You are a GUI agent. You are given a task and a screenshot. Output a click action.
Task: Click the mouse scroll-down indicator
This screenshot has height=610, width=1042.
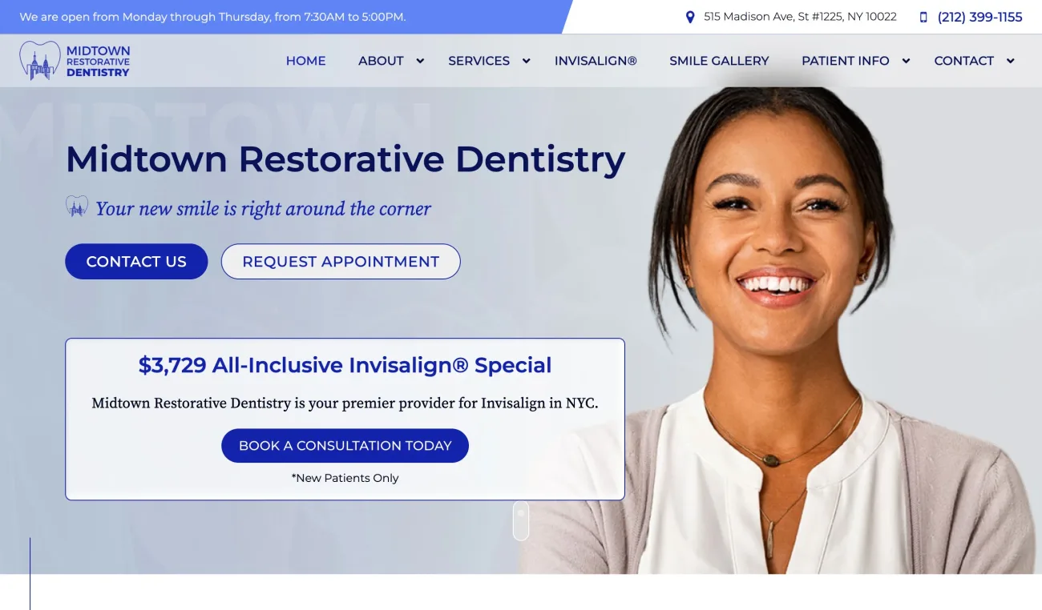(521, 521)
